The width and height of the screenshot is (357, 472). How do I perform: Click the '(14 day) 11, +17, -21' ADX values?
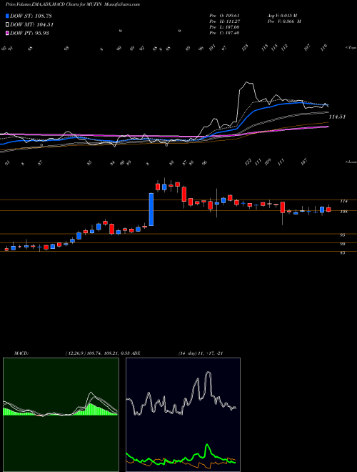(201, 353)
